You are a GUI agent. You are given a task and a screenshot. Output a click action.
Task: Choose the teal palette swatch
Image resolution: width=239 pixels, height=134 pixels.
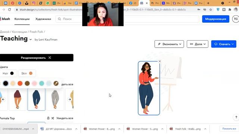(41, 83)
